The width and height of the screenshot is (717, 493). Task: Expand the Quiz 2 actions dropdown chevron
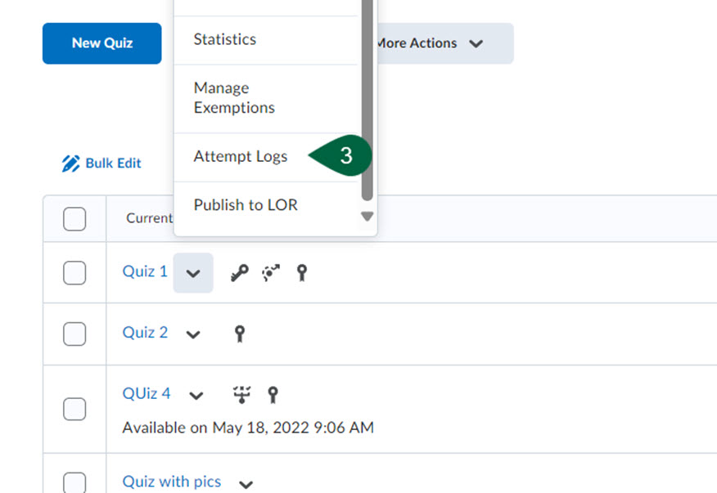coord(193,334)
